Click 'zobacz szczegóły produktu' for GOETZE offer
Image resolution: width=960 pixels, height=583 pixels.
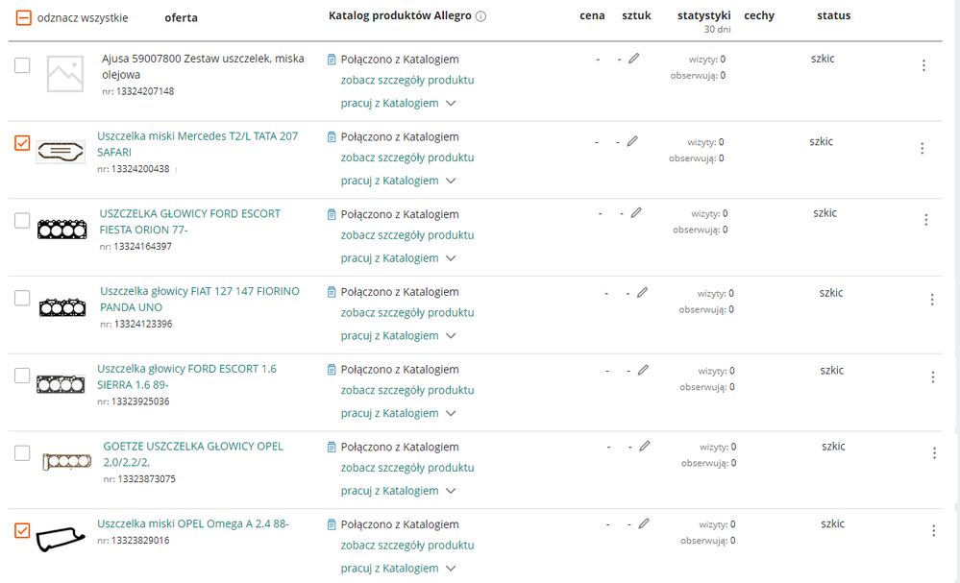(406, 468)
